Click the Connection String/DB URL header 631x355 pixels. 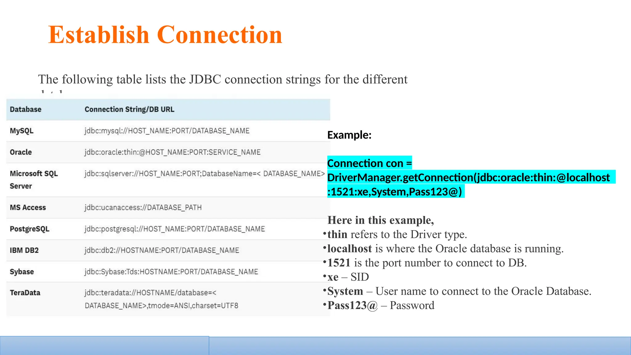(x=129, y=109)
